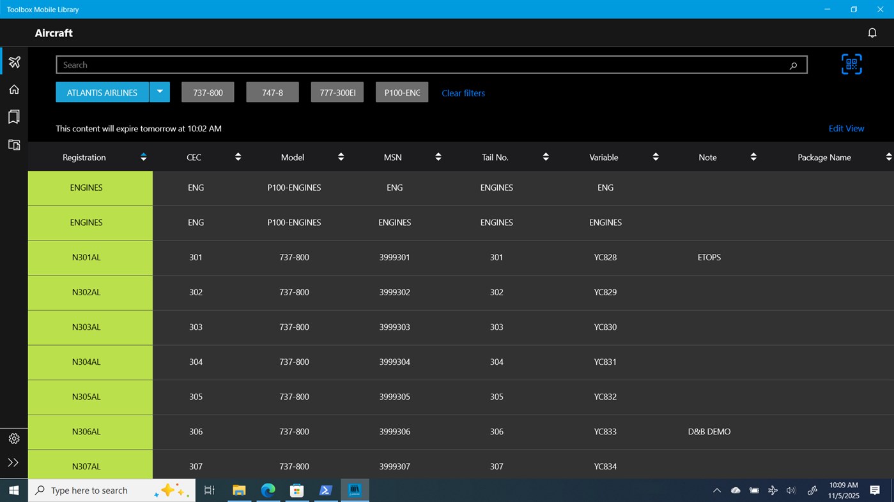
Task: Select the Aircraft airplane icon in the sidebar
Action: 13,61
